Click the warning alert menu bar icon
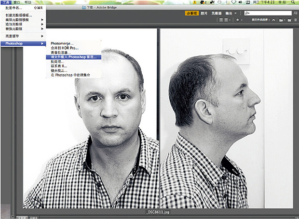The height and width of the screenshot is (219, 299). coord(195,2)
